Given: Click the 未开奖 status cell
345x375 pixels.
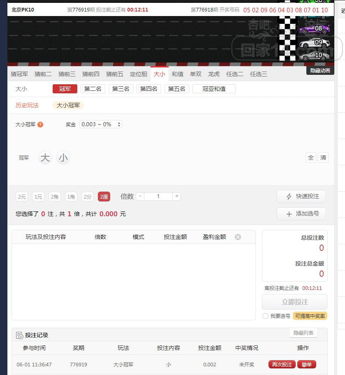Looking at the screenshot, I should coord(246,365).
